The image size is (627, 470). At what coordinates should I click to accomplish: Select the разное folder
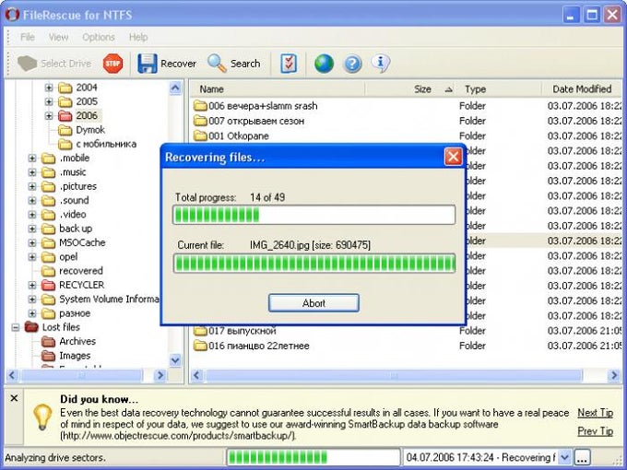click(x=75, y=313)
